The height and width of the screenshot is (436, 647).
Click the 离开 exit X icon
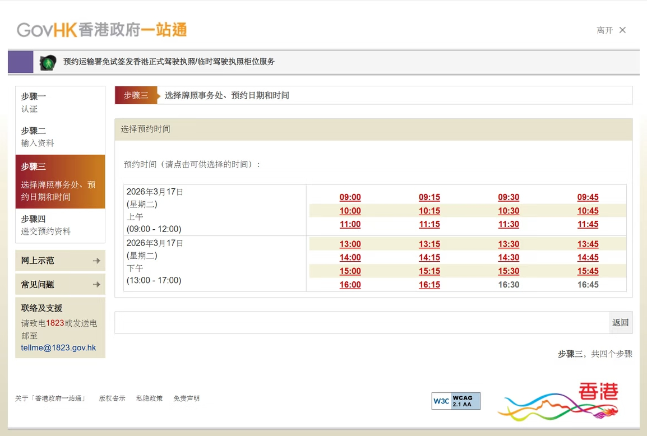pyautogui.click(x=622, y=30)
